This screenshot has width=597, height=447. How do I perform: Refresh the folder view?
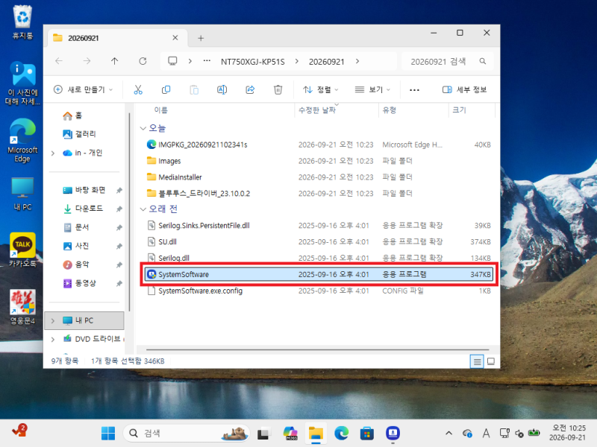coord(143,61)
